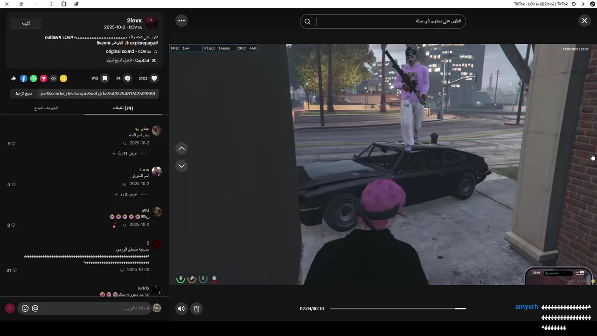Share the video to WhatsApp
The image size is (597, 336).
click(x=34, y=78)
